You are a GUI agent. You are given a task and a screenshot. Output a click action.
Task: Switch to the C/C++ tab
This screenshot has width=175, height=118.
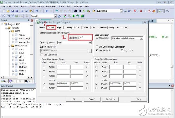point(85,27)
